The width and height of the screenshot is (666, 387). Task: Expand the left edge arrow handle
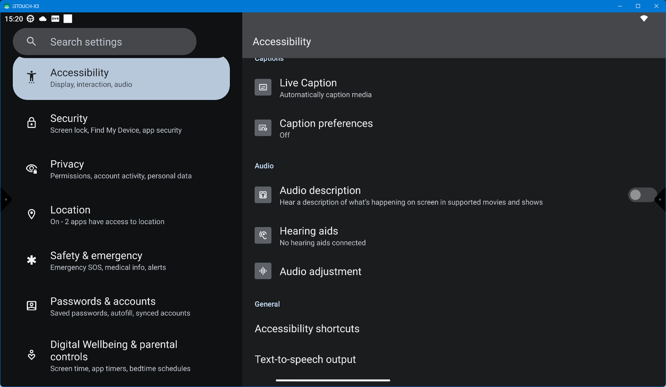[5, 199]
